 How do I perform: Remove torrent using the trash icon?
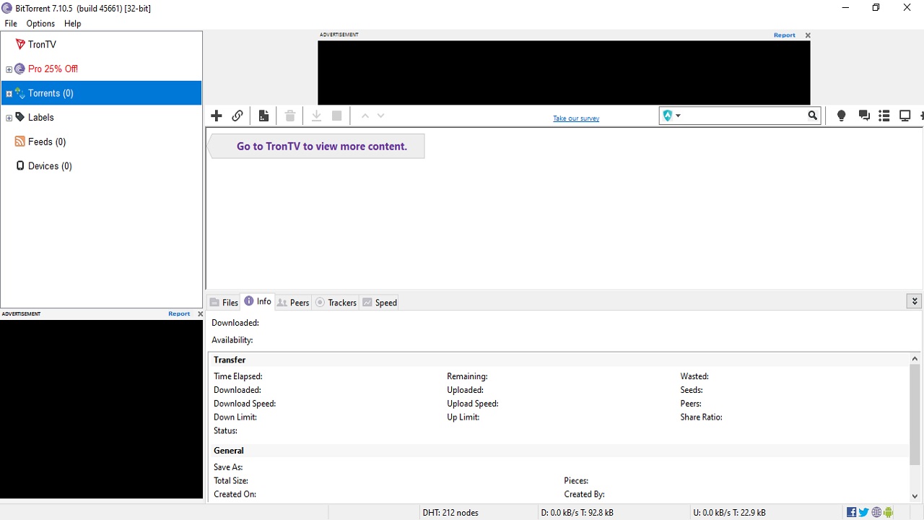[x=289, y=115]
